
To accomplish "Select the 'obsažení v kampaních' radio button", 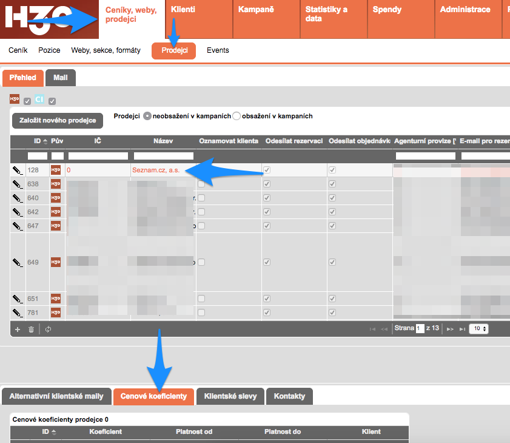I will click(237, 116).
